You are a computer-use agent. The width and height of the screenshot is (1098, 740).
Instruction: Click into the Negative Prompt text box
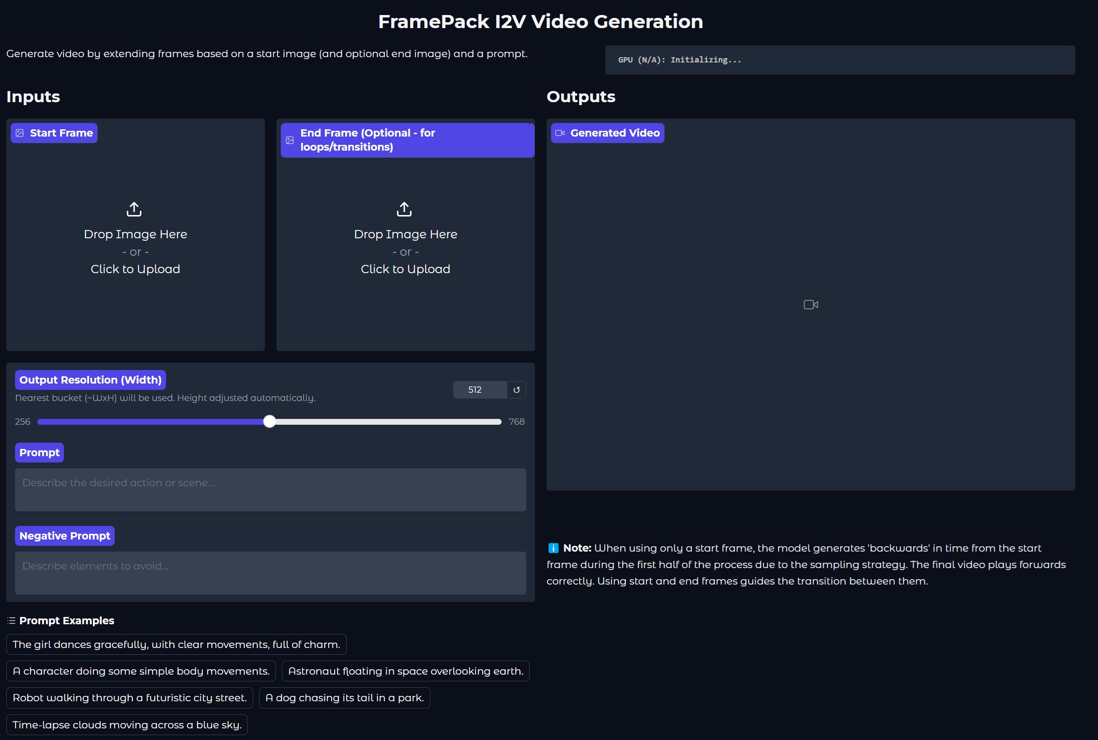tap(270, 573)
